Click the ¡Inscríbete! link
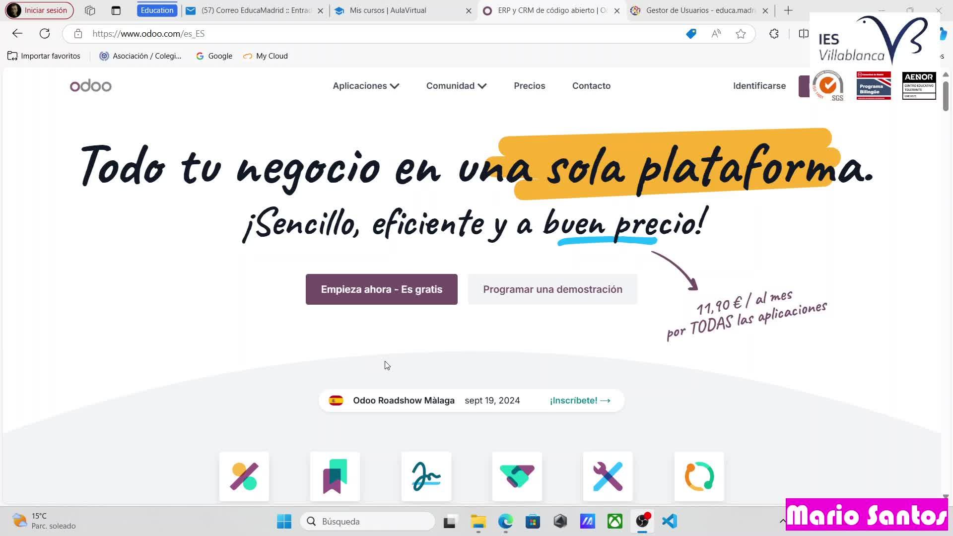Screen dimensions: 953x536 coord(580,401)
